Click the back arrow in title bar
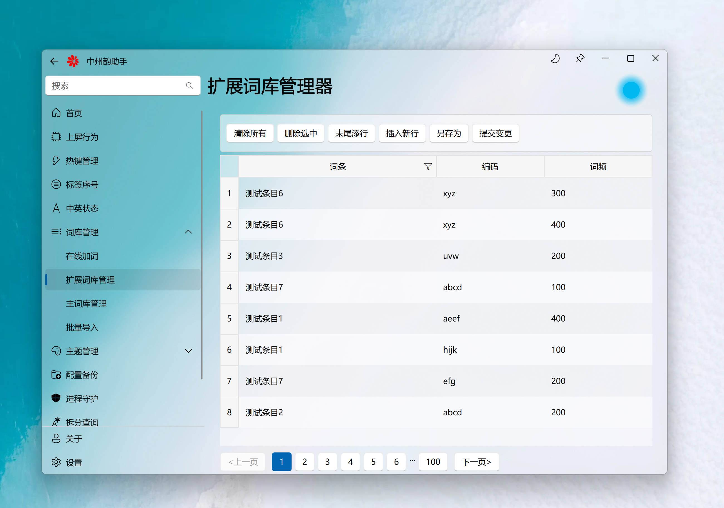The image size is (724, 508). point(54,61)
